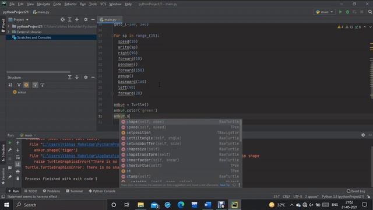Open the Terminal tool window
The image size is (373, 210).
(74, 191)
